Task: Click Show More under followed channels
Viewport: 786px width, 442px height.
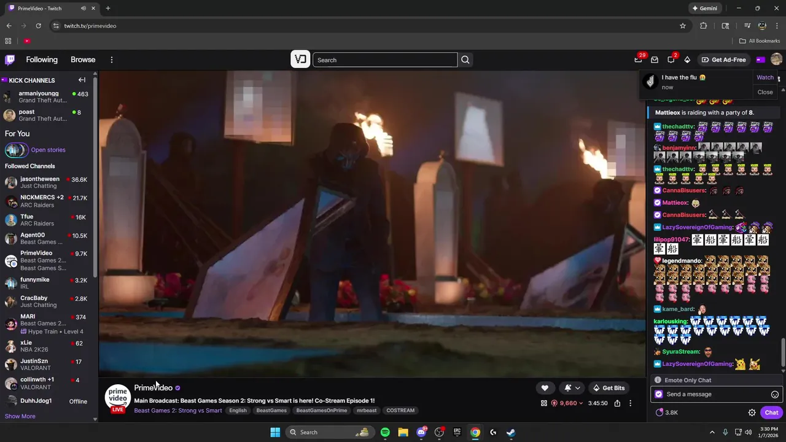Action: point(20,416)
